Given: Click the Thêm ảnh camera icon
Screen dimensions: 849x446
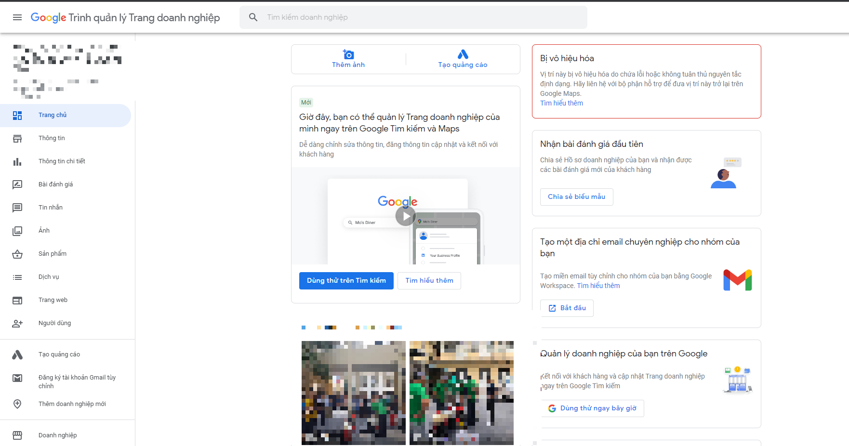Looking at the screenshot, I should (348, 54).
